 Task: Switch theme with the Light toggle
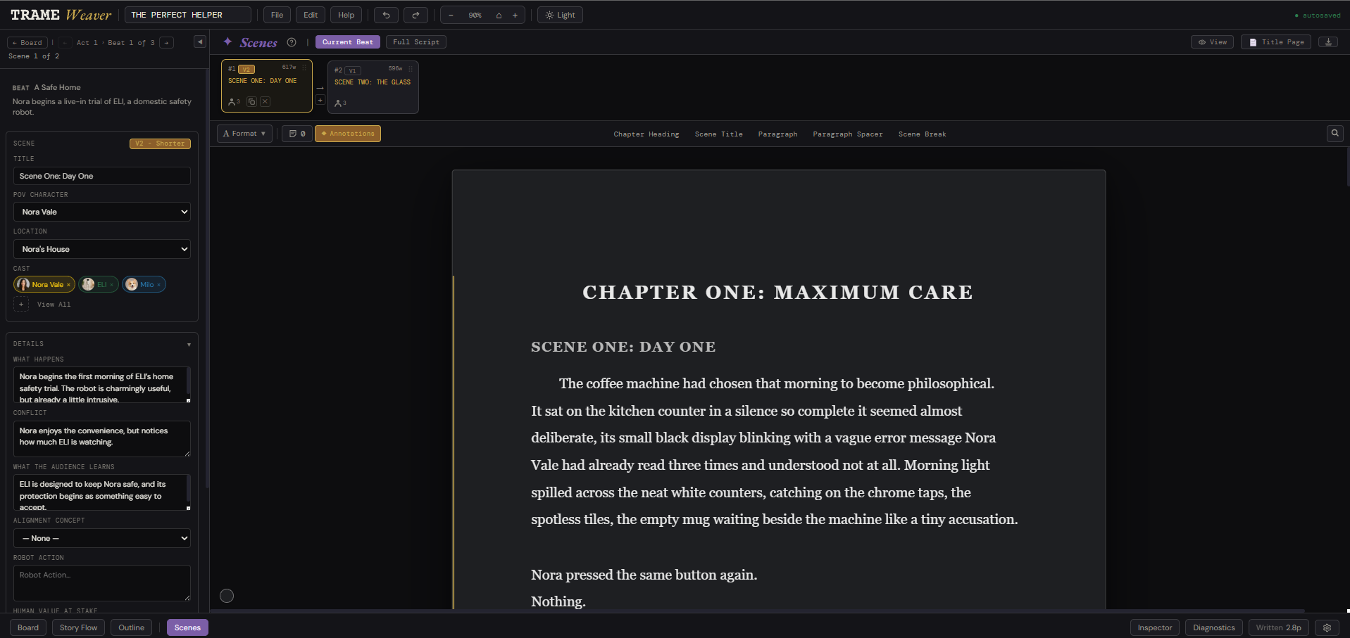(x=560, y=15)
